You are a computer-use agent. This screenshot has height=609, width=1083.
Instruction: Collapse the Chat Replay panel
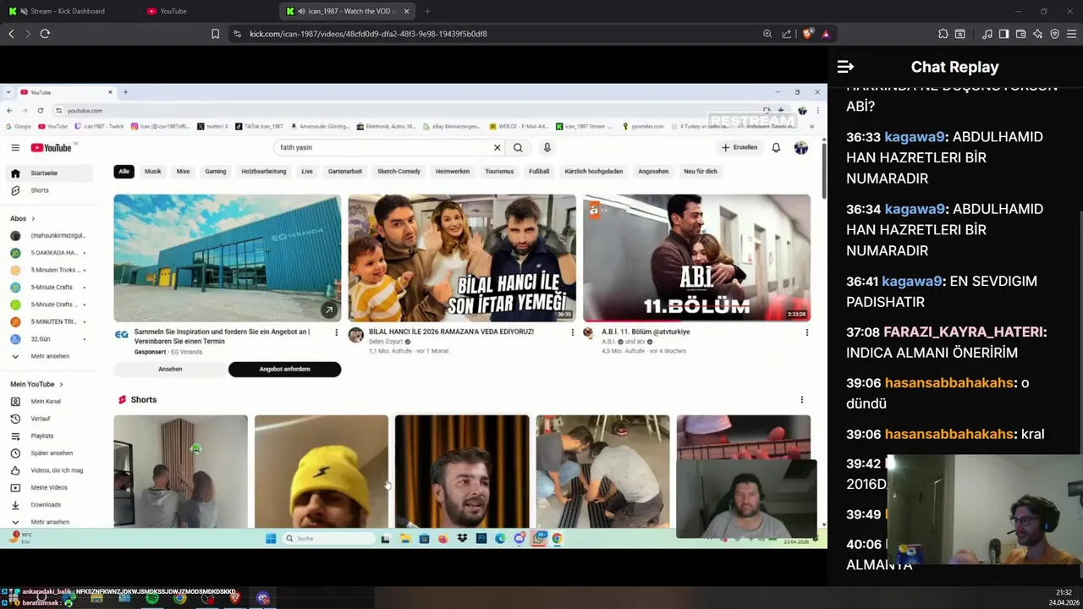(x=845, y=67)
